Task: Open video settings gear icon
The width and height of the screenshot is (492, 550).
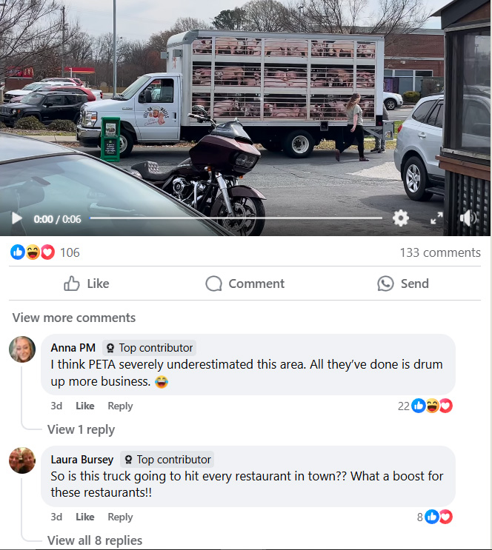Action: pyautogui.click(x=401, y=218)
